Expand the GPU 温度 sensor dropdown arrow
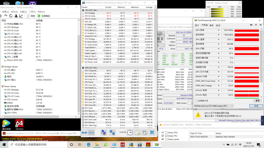Screen dimensions: 264x148 219,40
